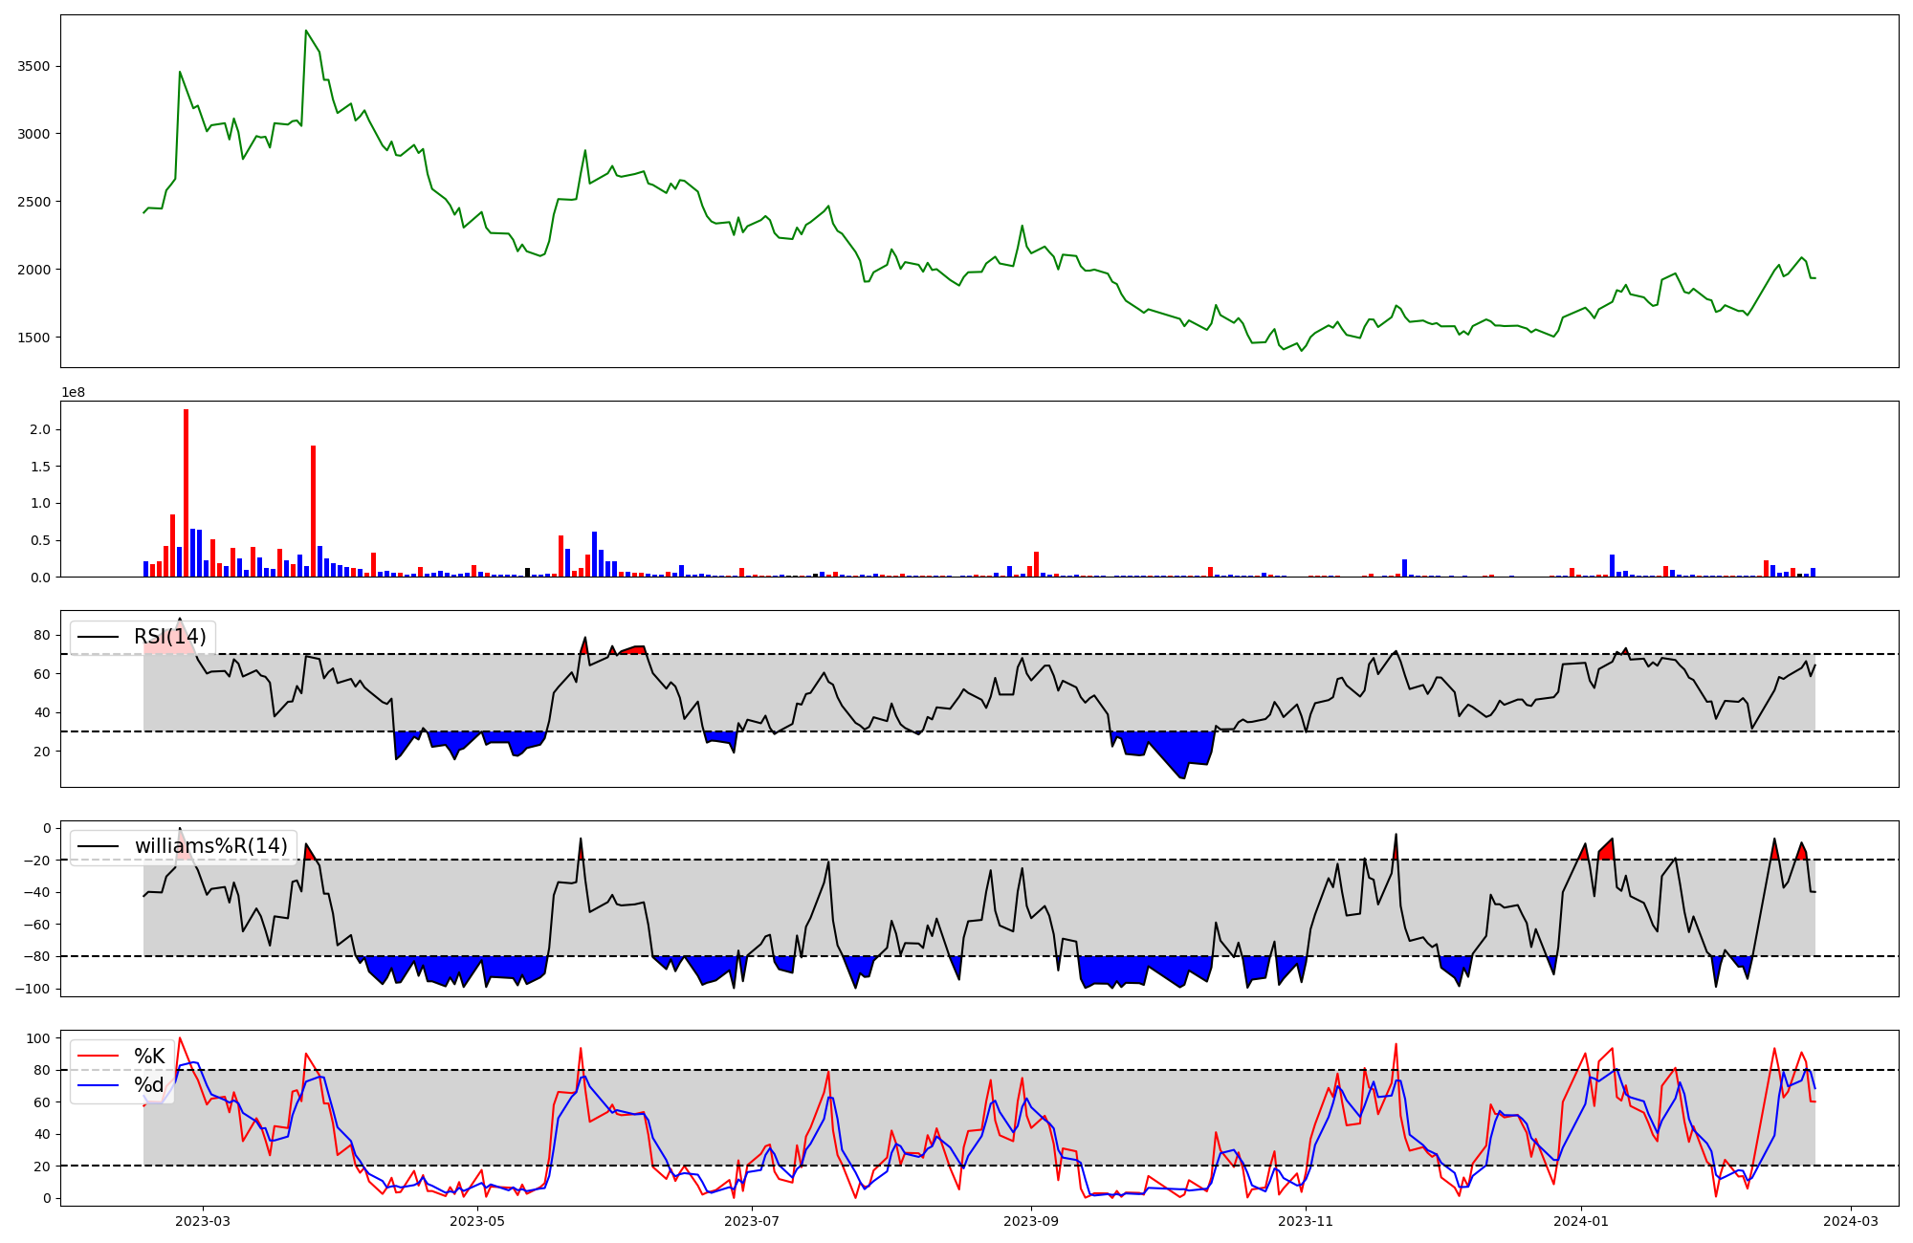Click the 2.0 volume axis tick label
Image resolution: width=1913 pixels, height=1243 pixels.
(x=40, y=429)
